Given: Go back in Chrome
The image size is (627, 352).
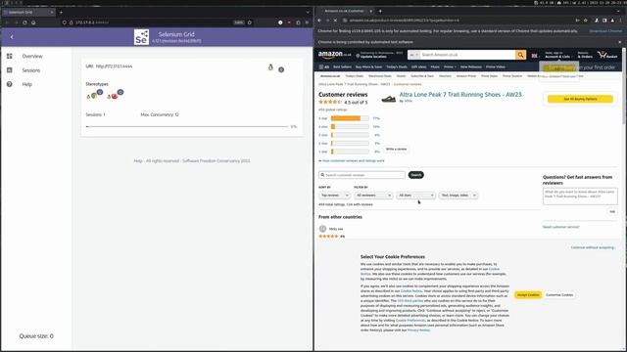Looking at the screenshot, I should click(x=319, y=21).
